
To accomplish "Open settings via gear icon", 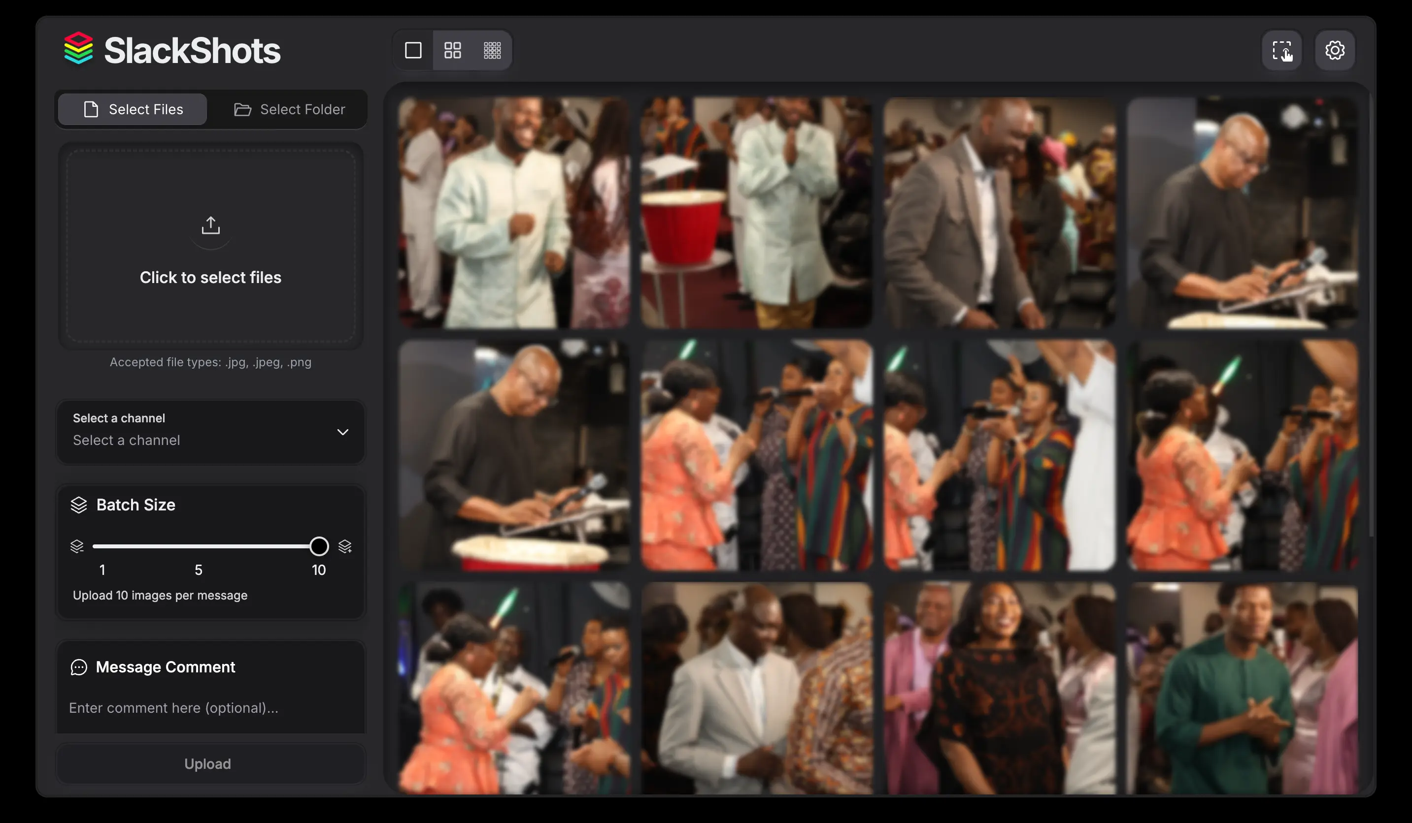I will 1335,50.
